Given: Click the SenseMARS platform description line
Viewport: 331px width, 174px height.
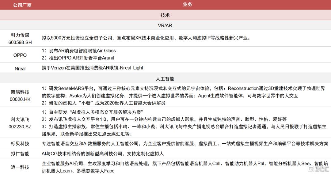Looking at the screenshot, I should 183,89.
